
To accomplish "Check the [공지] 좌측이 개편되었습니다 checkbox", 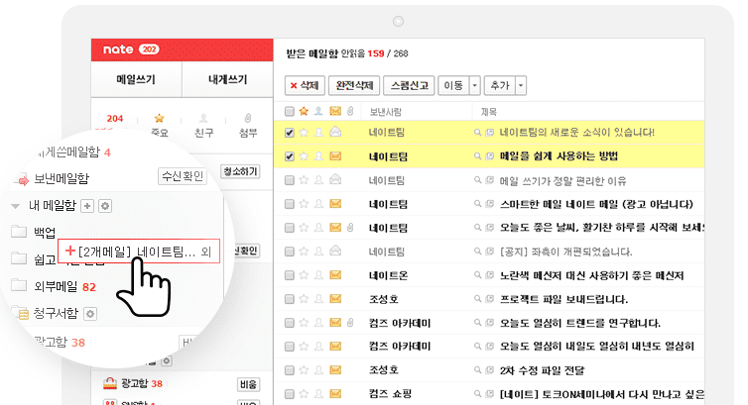I will 289,252.
